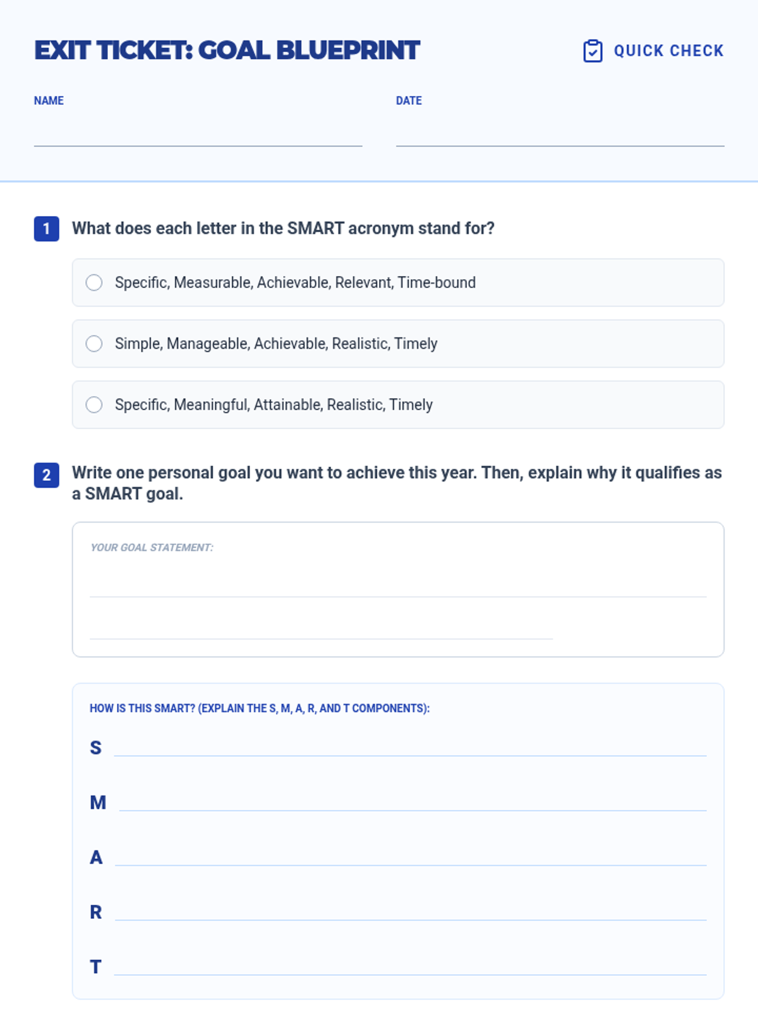758x1011 pixels.
Task: Click the 'Your Goal Statement' label
Action: tap(152, 548)
